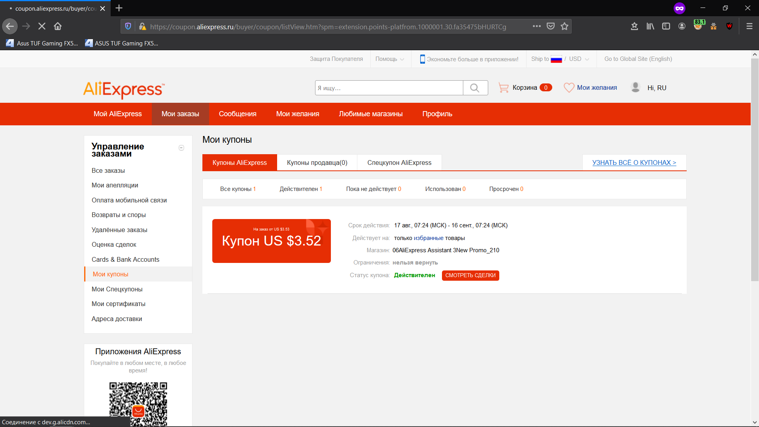Image resolution: width=759 pixels, height=427 pixels.
Task: Click the Russian flag Ship to icon
Action: pyautogui.click(x=556, y=59)
